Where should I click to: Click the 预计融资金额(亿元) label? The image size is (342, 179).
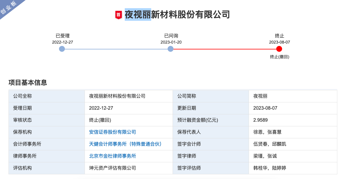[x=198, y=120]
